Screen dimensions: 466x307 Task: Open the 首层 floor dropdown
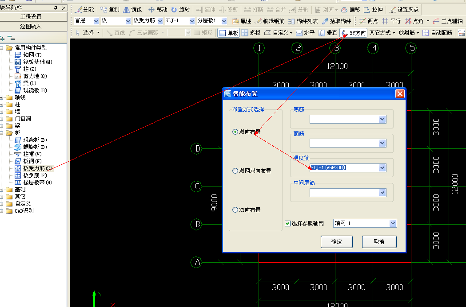tap(96, 21)
